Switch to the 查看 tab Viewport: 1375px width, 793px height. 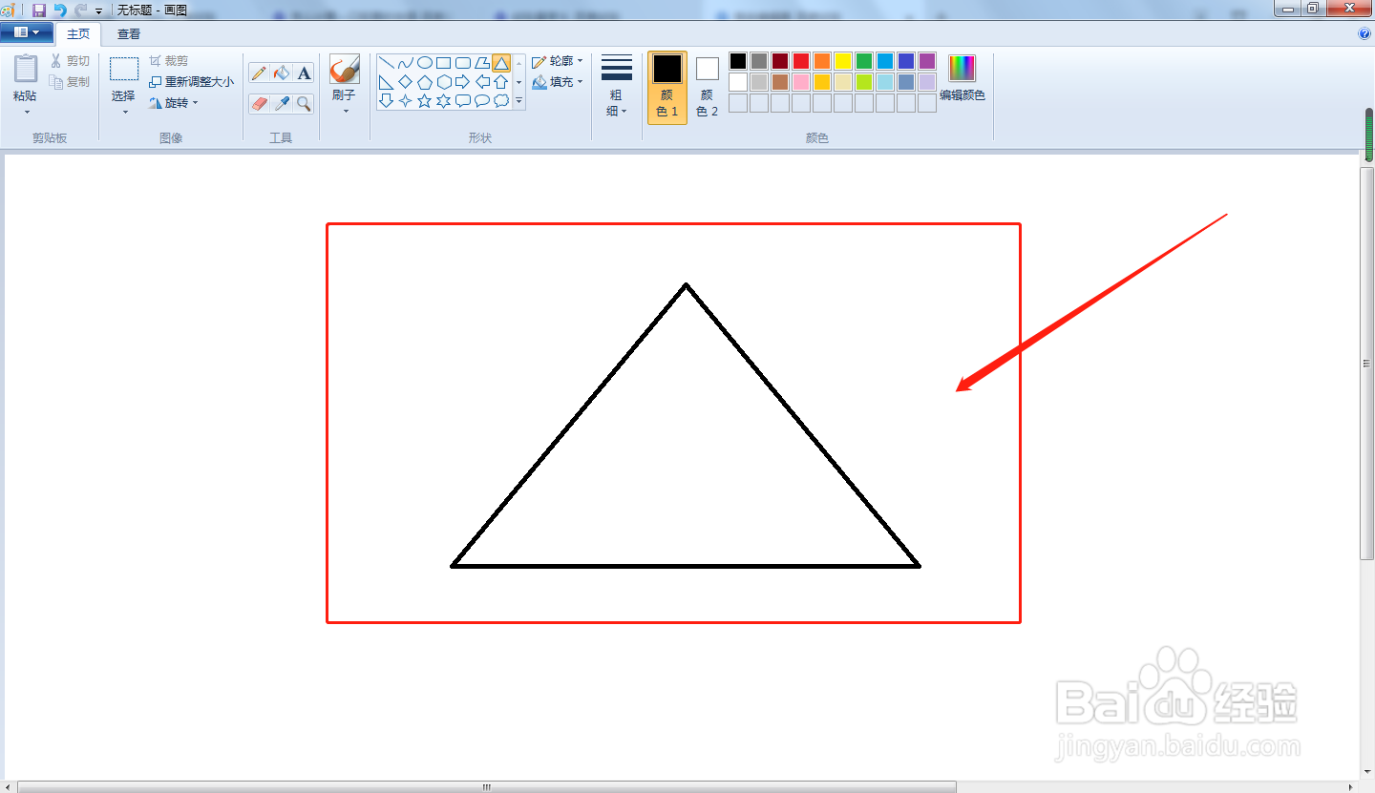click(x=129, y=34)
